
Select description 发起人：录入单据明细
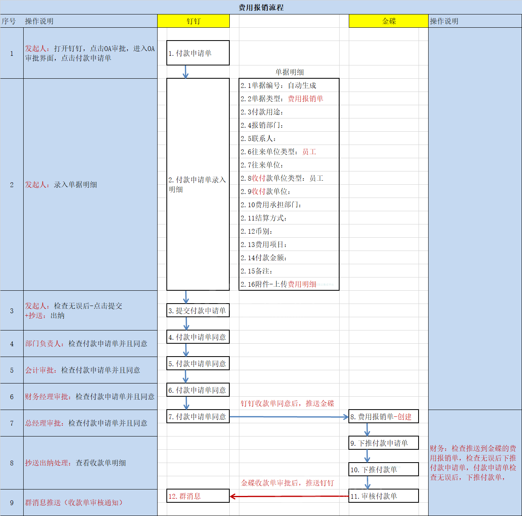[x=90, y=184]
